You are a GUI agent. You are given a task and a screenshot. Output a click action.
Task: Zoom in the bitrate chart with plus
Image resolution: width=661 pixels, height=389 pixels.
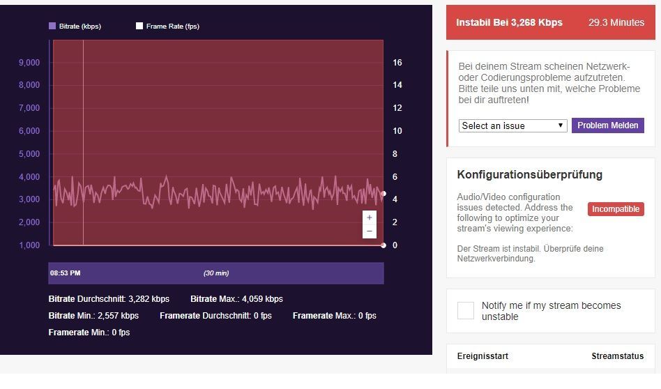point(370,218)
